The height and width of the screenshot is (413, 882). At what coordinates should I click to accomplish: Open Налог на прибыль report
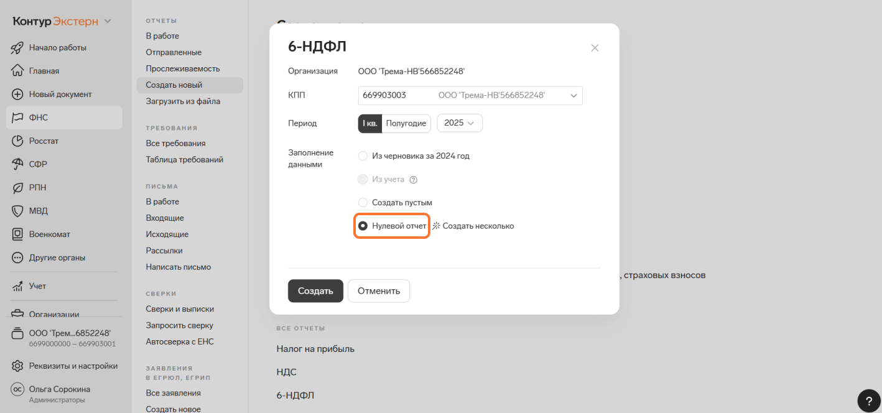(x=315, y=349)
